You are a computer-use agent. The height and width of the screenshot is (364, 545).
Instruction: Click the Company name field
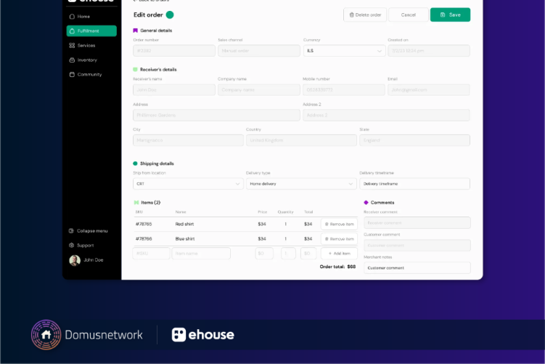259,90
